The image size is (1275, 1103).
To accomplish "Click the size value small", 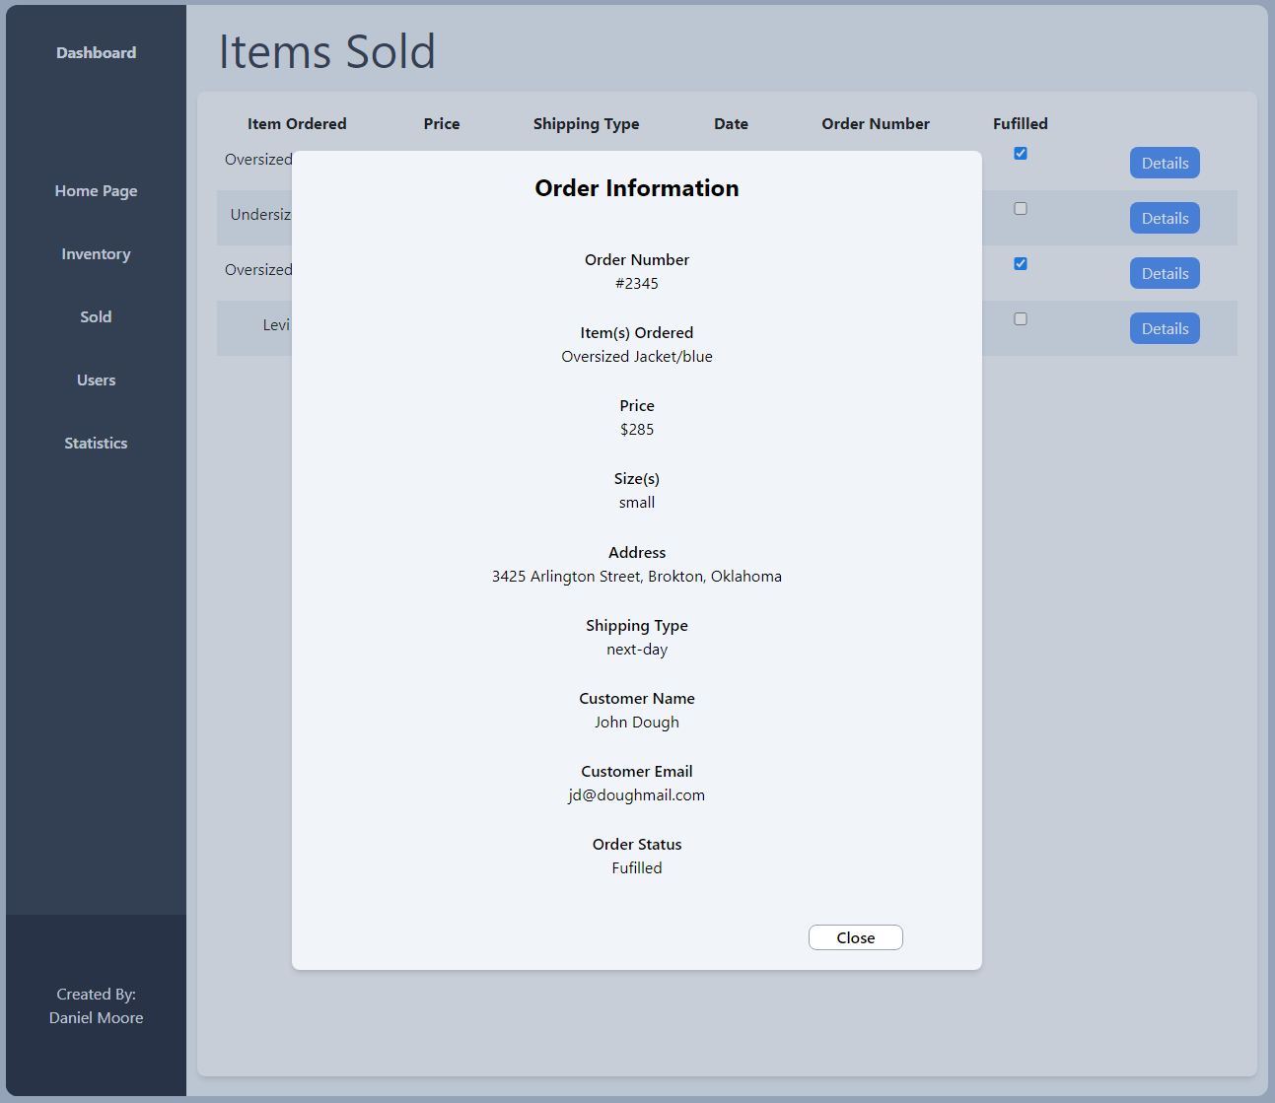I will pyautogui.click(x=637, y=503).
